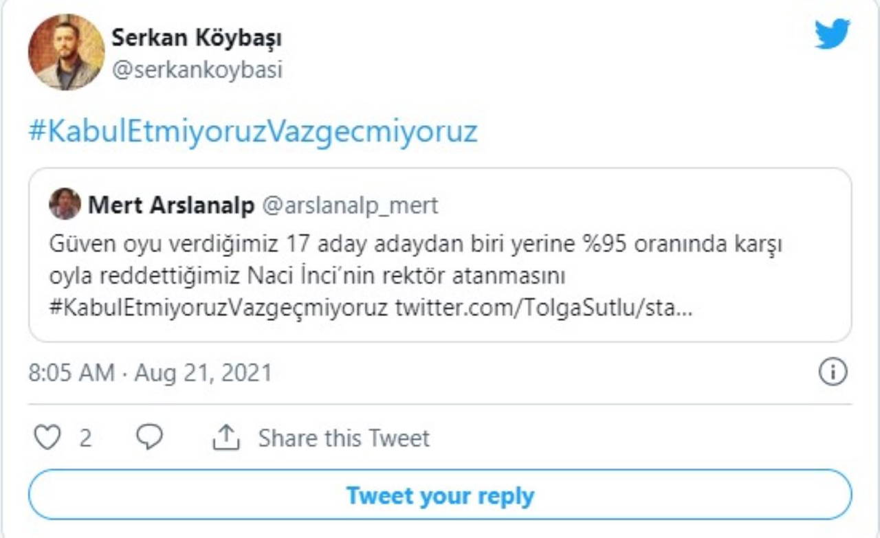This screenshot has width=880, height=538.
Task: Like the tweet with the heart icon
Action: [47, 438]
